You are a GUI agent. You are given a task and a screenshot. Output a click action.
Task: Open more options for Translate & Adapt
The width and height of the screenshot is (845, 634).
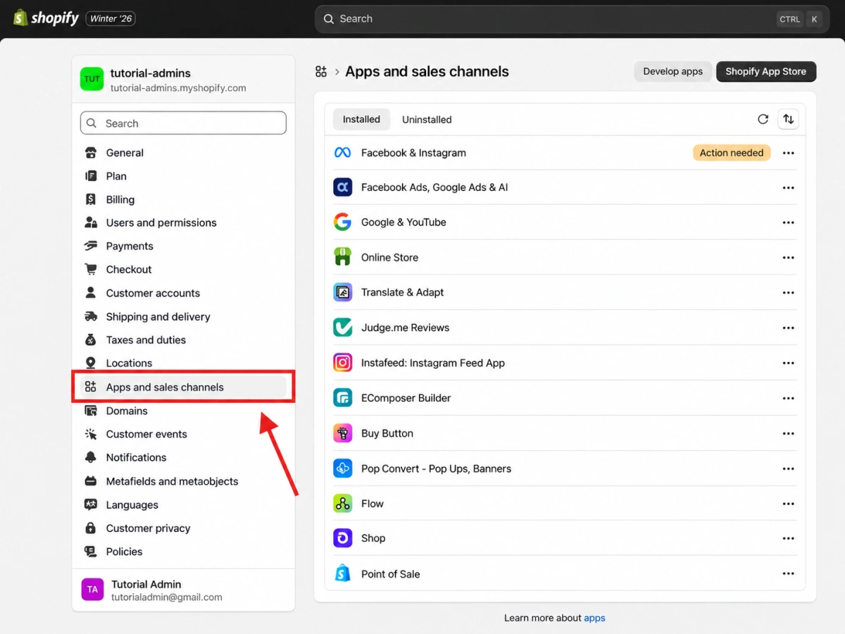(x=788, y=292)
